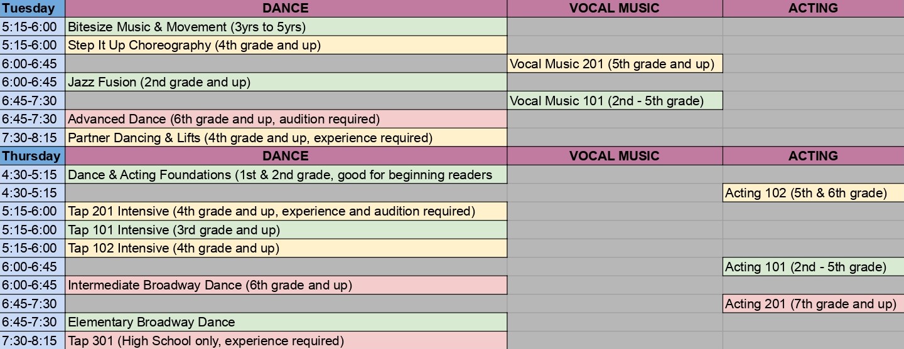Click Tap 101 Intensive cell

point(286,230)
